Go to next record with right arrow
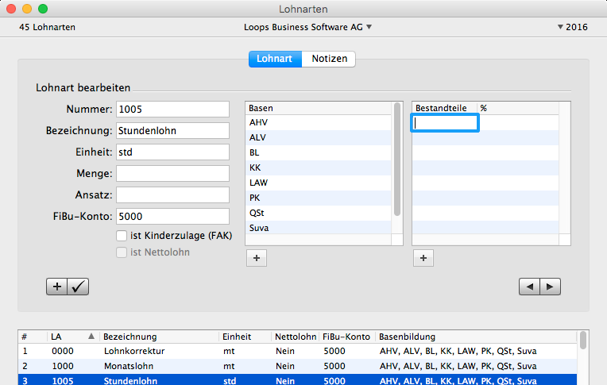Viewport: 607px width, 385px height. (550, 287)
